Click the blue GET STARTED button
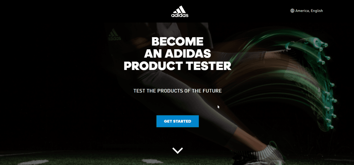This screenshot has width=354, height=165. (177, 121)
